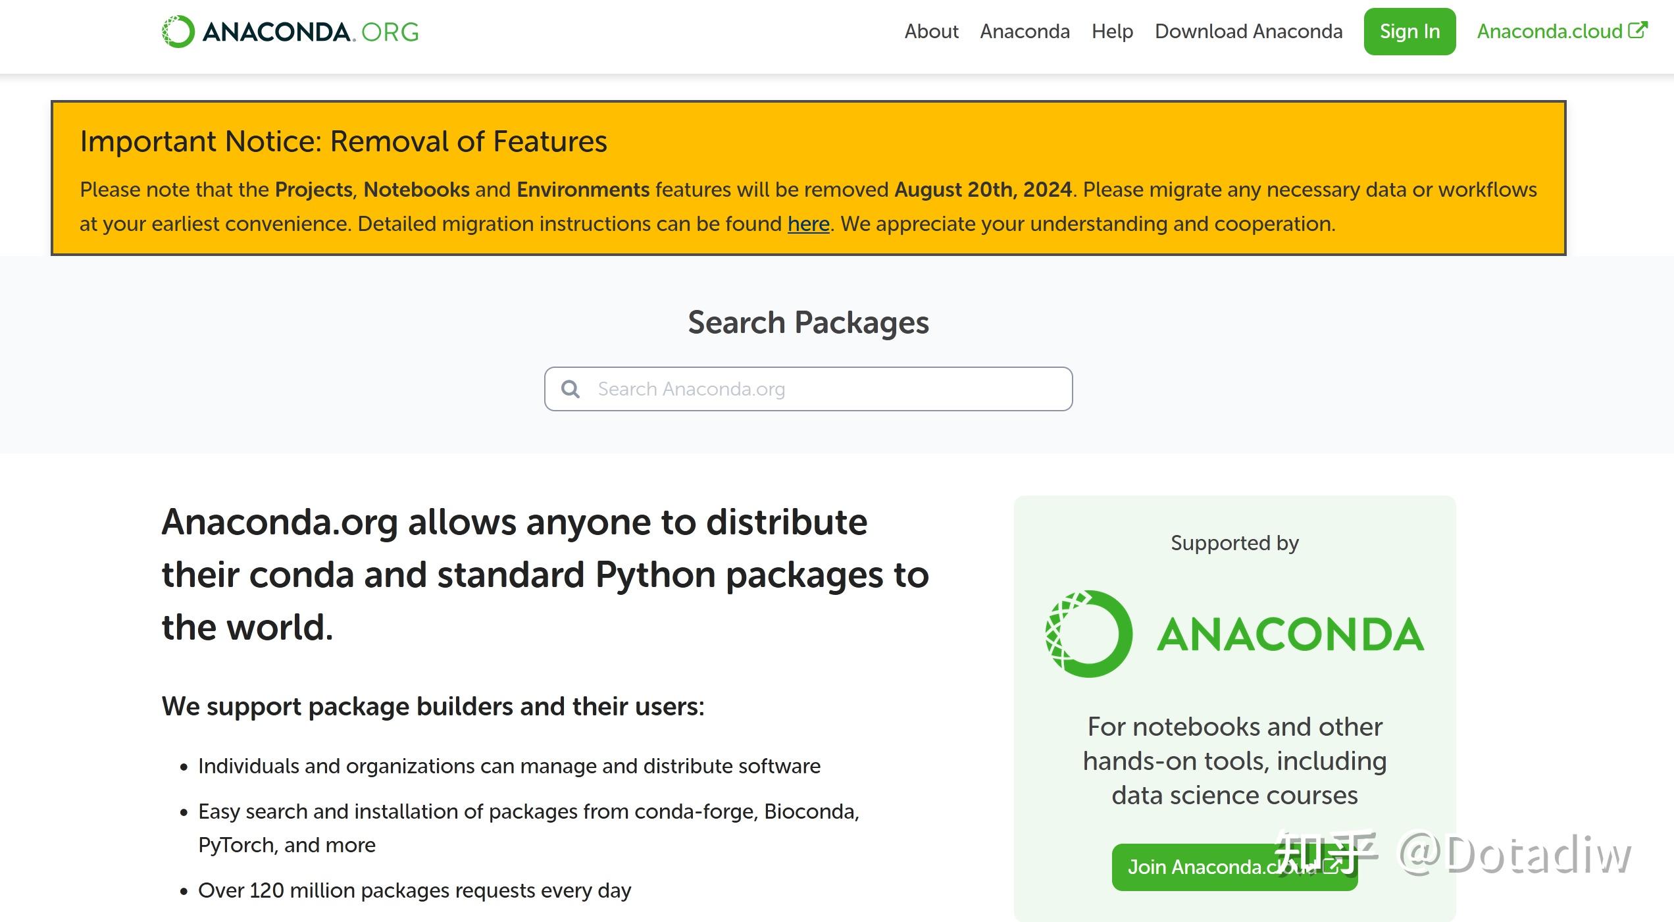Open the Help navigation item
Viewport: 1674px width, 922px height.
1112,32
